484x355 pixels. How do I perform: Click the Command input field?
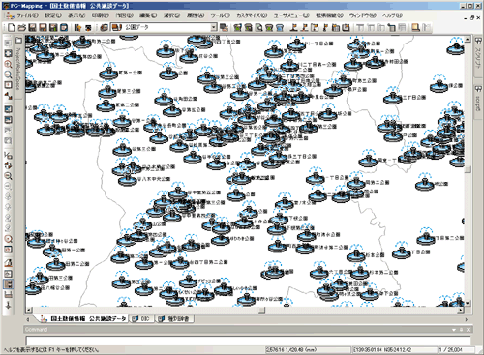tap(248, 340)
